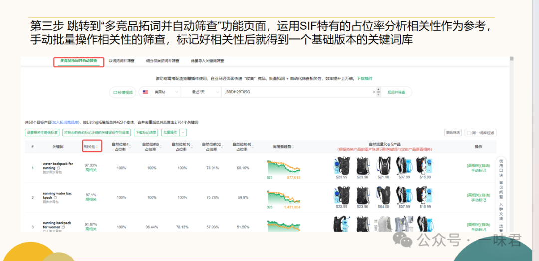
Task: Sort by 自然位前16占位率 sort icon
Action: click(191, 147)
